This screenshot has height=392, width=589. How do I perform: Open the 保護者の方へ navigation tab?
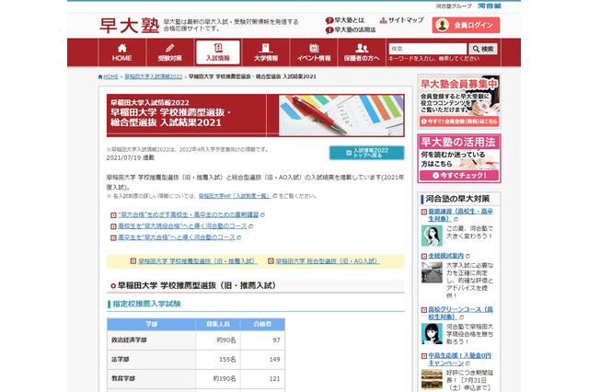point(362,52)
